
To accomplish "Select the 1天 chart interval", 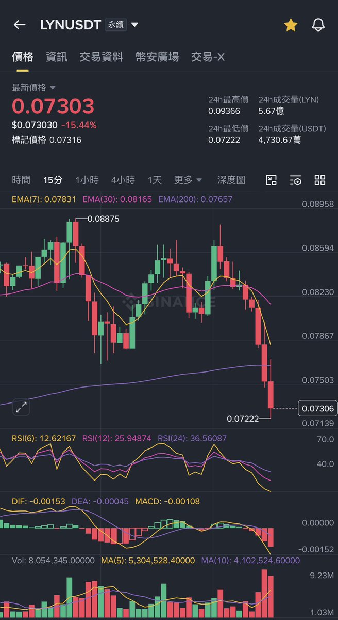I will tap(155, 180).
